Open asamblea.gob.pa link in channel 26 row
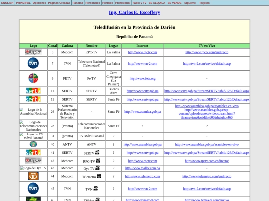Viewport: 269px width, 201px height. pos(142,112)
